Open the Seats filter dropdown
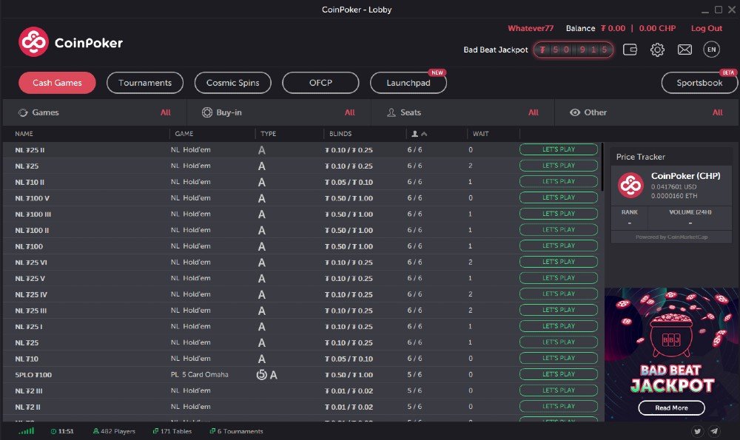This screenshot has width=740, height=440. [463, 112]
